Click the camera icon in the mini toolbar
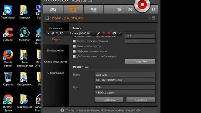This screenshot has height=113, width=201. click(114, 33)
